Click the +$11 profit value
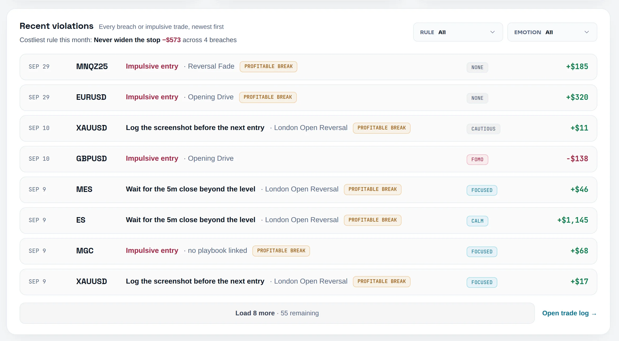The image size is (619, 341). point(579,128)
